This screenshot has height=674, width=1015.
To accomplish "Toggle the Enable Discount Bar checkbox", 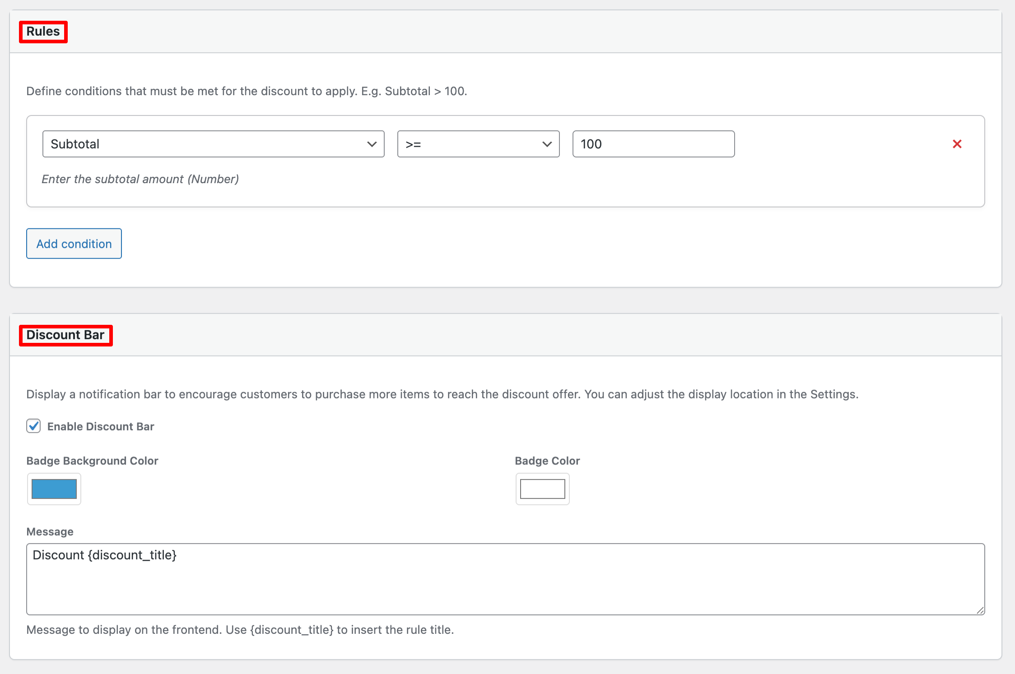I will click(33, 426).
